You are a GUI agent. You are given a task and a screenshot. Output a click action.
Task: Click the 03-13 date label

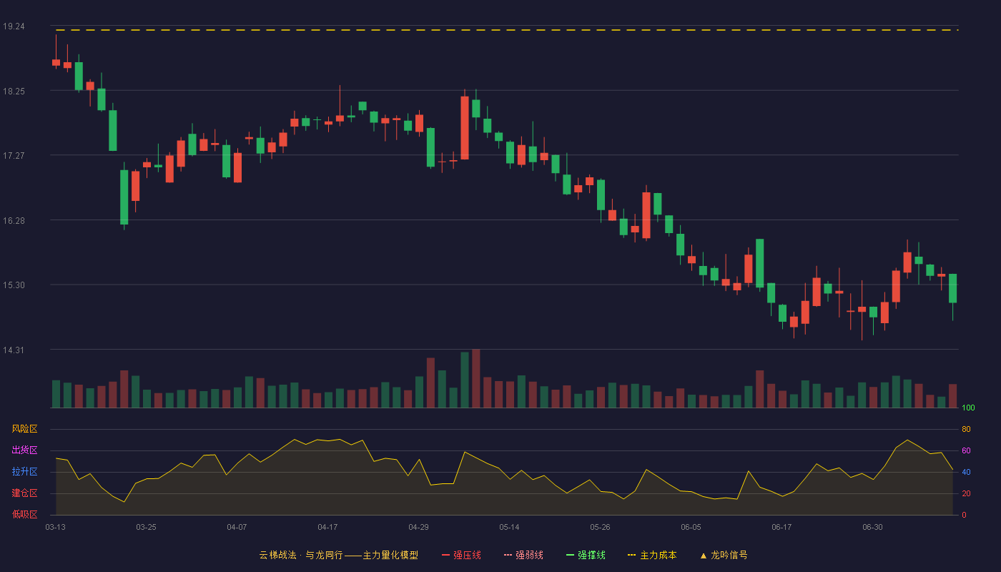click(x=55, y=527)
